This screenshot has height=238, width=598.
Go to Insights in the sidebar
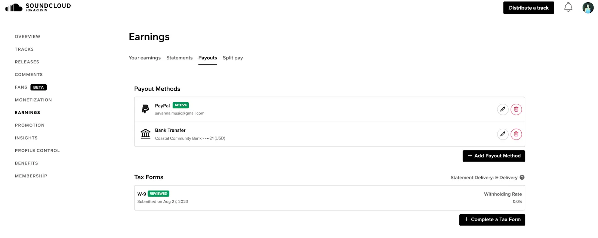tap(26, 138)
